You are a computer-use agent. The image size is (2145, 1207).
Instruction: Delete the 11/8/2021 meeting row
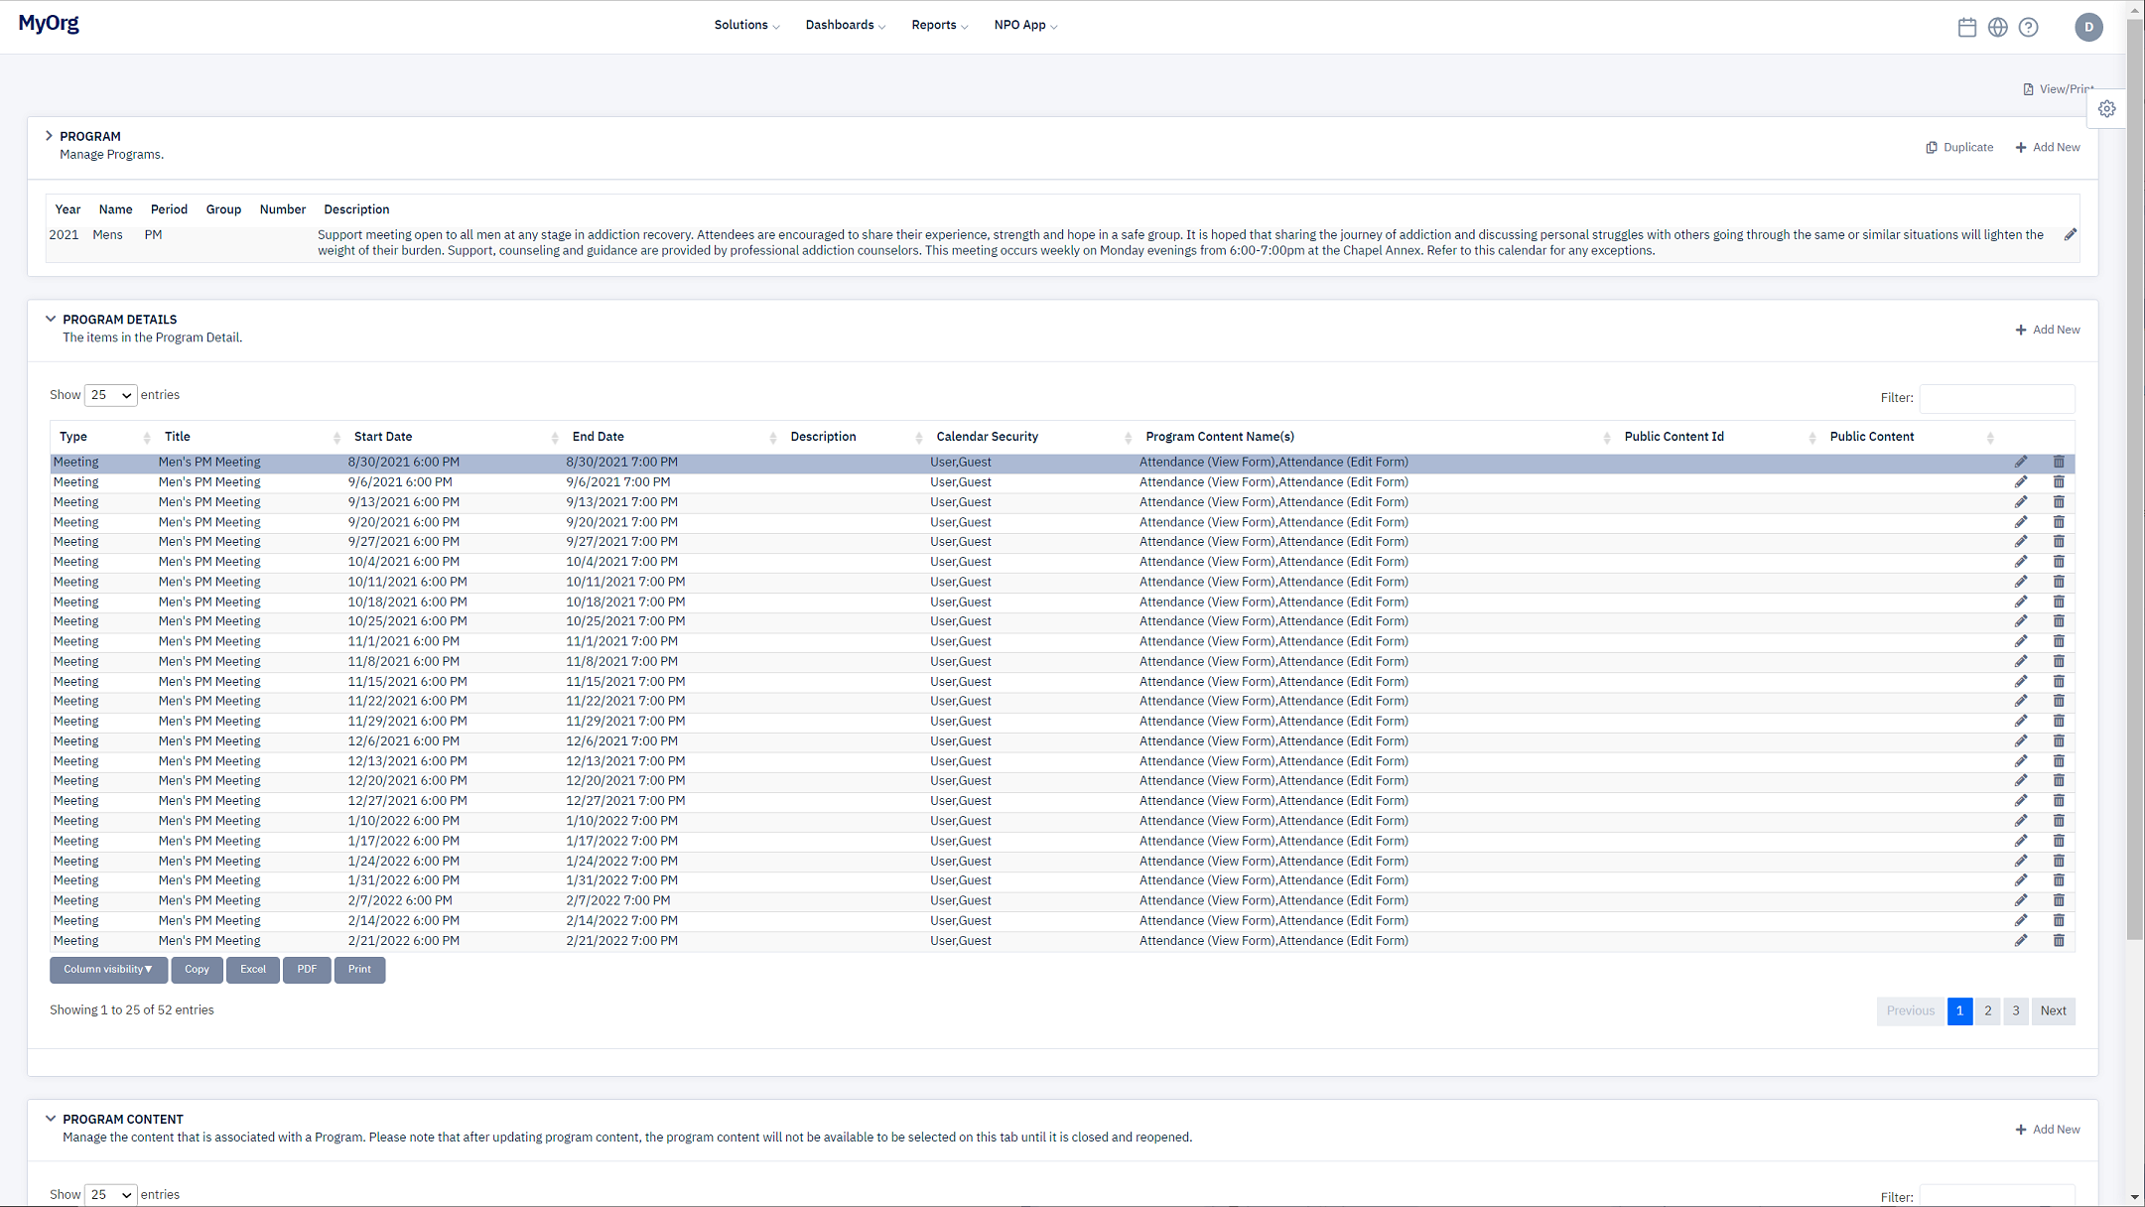2059,661
